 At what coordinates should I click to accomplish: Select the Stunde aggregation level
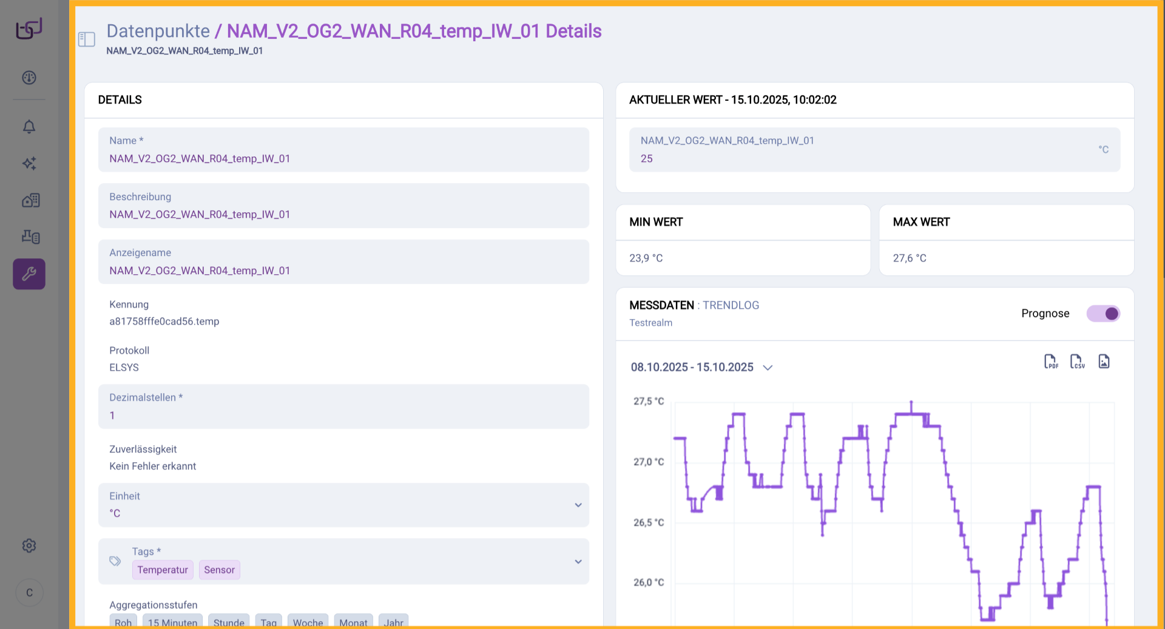click(229, 622)
